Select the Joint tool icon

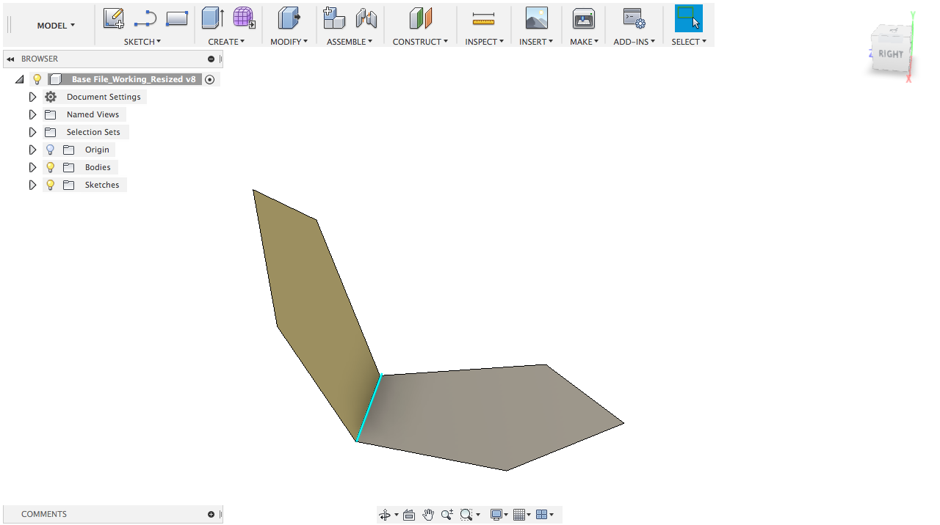click(366, 18)
